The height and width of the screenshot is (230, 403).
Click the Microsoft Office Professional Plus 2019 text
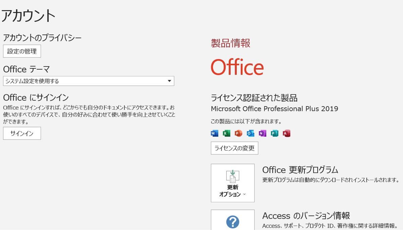pos(274,109)
